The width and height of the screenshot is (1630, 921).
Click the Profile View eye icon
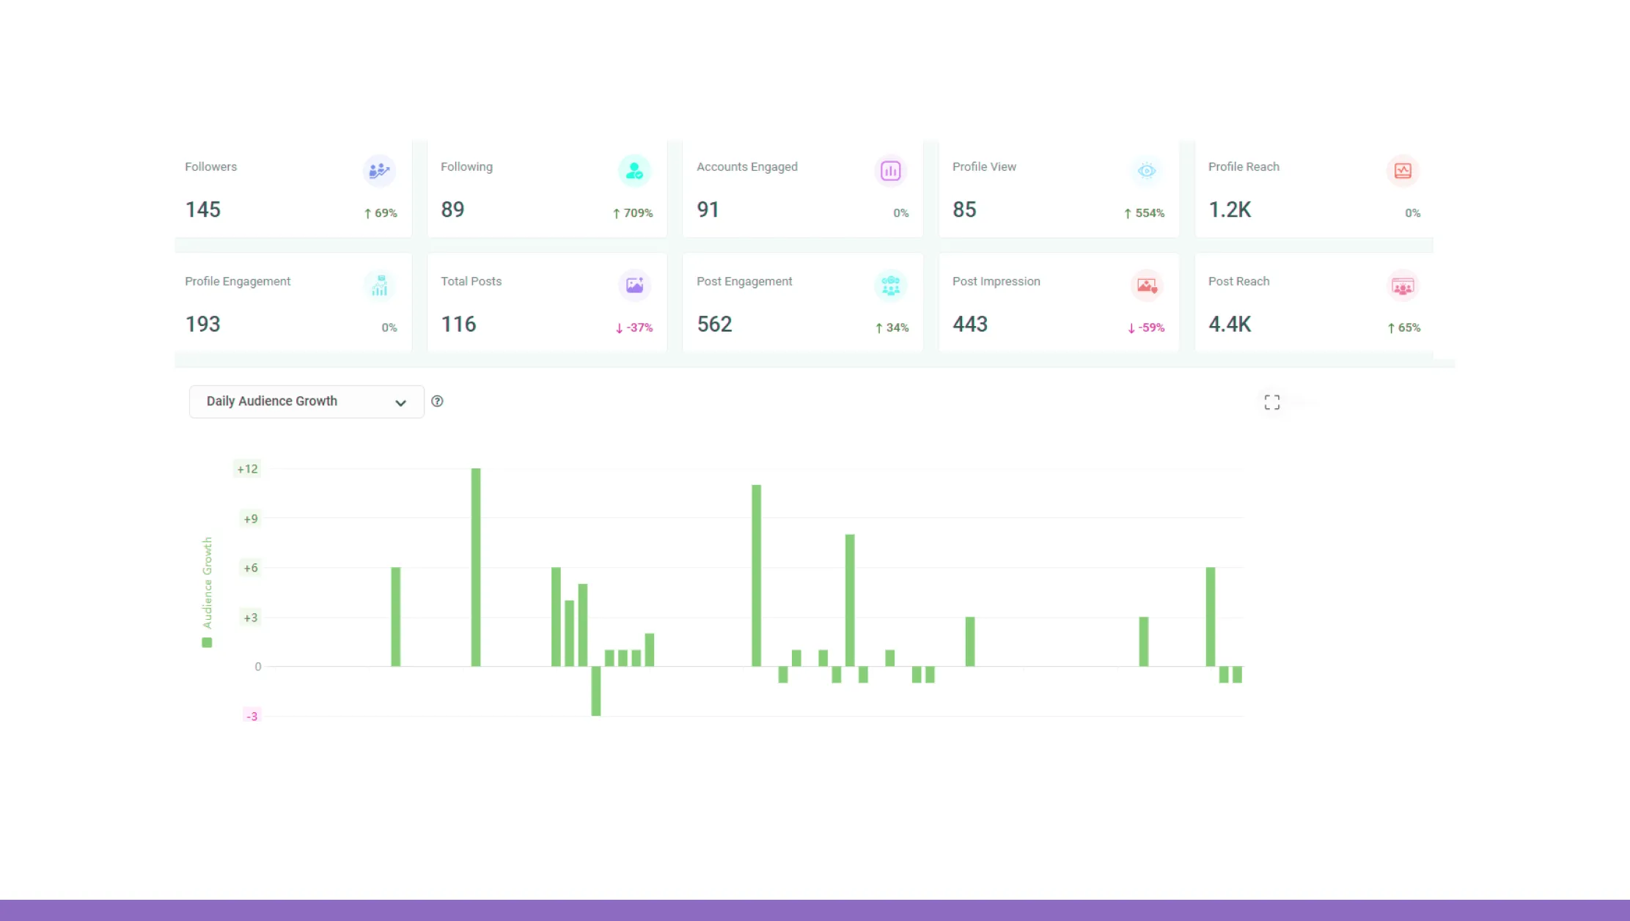[x=1145, y=171]
